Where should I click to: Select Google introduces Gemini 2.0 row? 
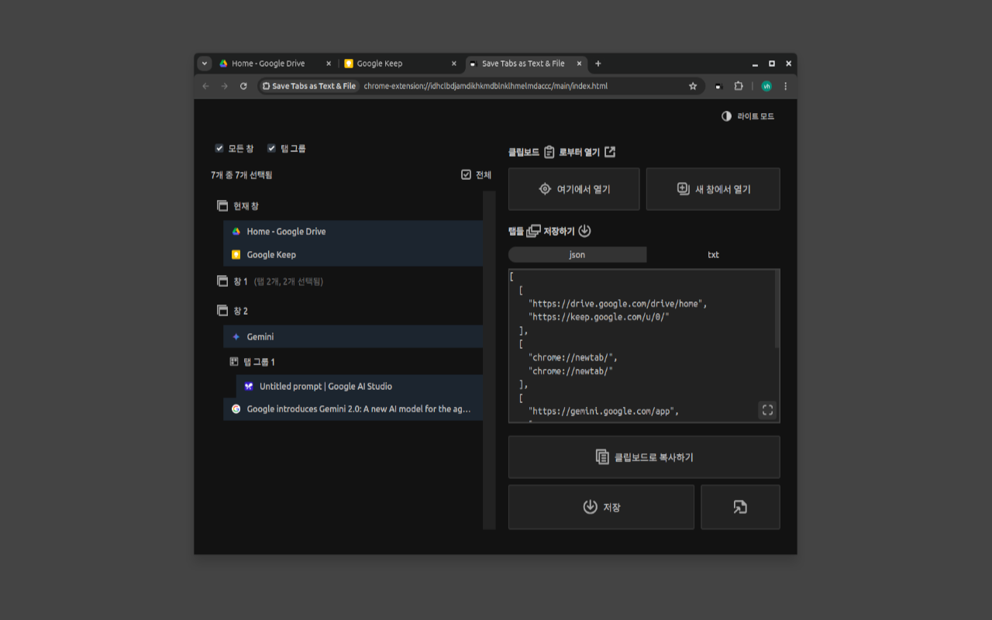(353, 409)
